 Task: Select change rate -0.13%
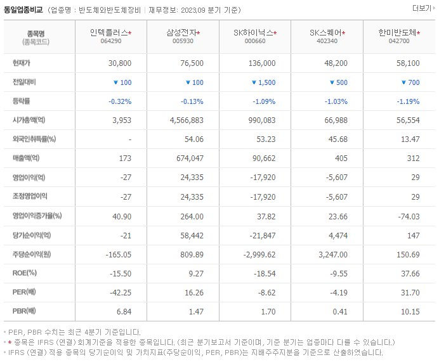click(192, 101)
